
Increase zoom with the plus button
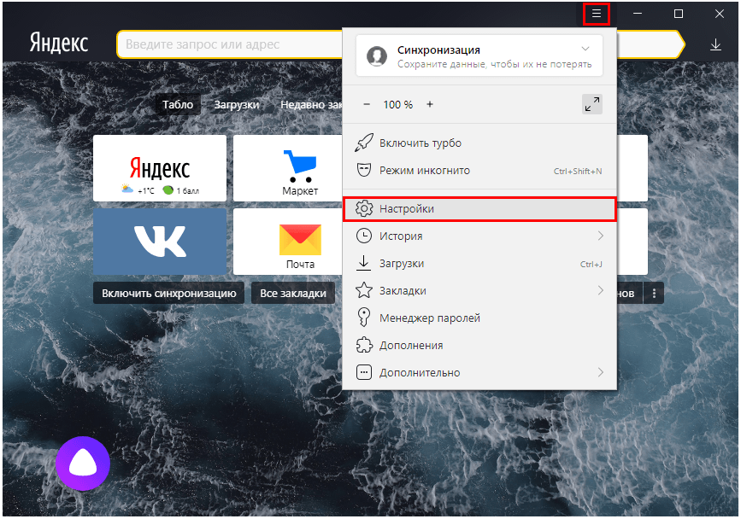430,104
